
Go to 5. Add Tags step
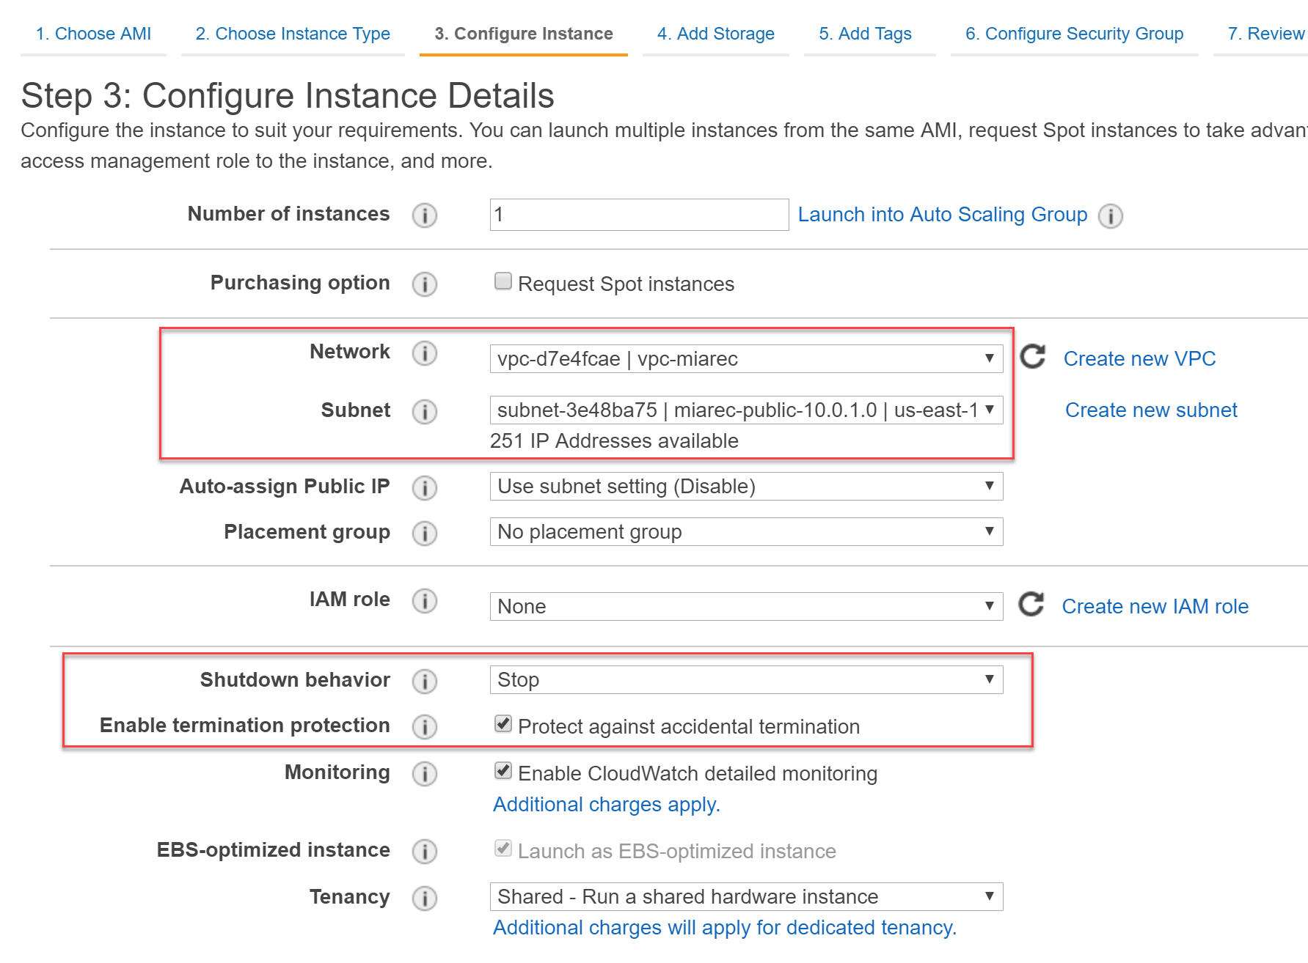tap(866, 34)
